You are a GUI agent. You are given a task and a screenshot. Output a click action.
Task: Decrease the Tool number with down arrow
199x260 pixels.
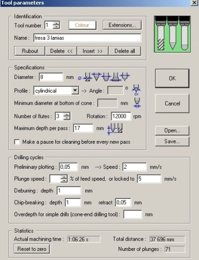(56, 27)
